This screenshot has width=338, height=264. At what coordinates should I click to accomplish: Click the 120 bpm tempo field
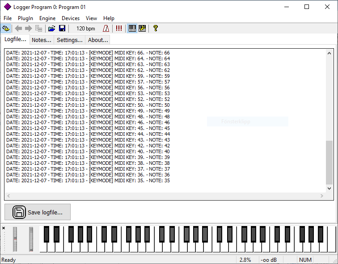(x=85, y=29)
